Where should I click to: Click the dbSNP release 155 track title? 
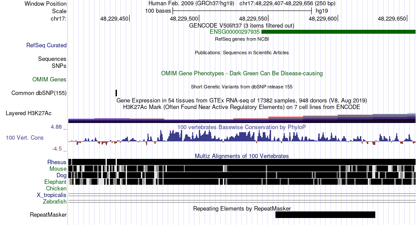coord(242,87)
